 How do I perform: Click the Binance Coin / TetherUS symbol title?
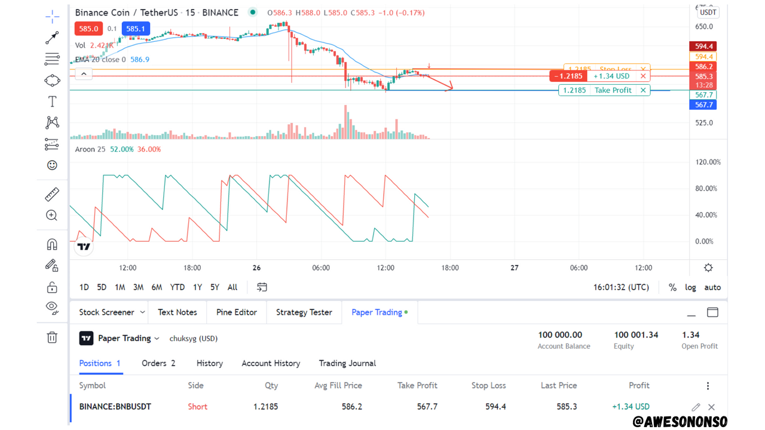click(x=157, y=13)
